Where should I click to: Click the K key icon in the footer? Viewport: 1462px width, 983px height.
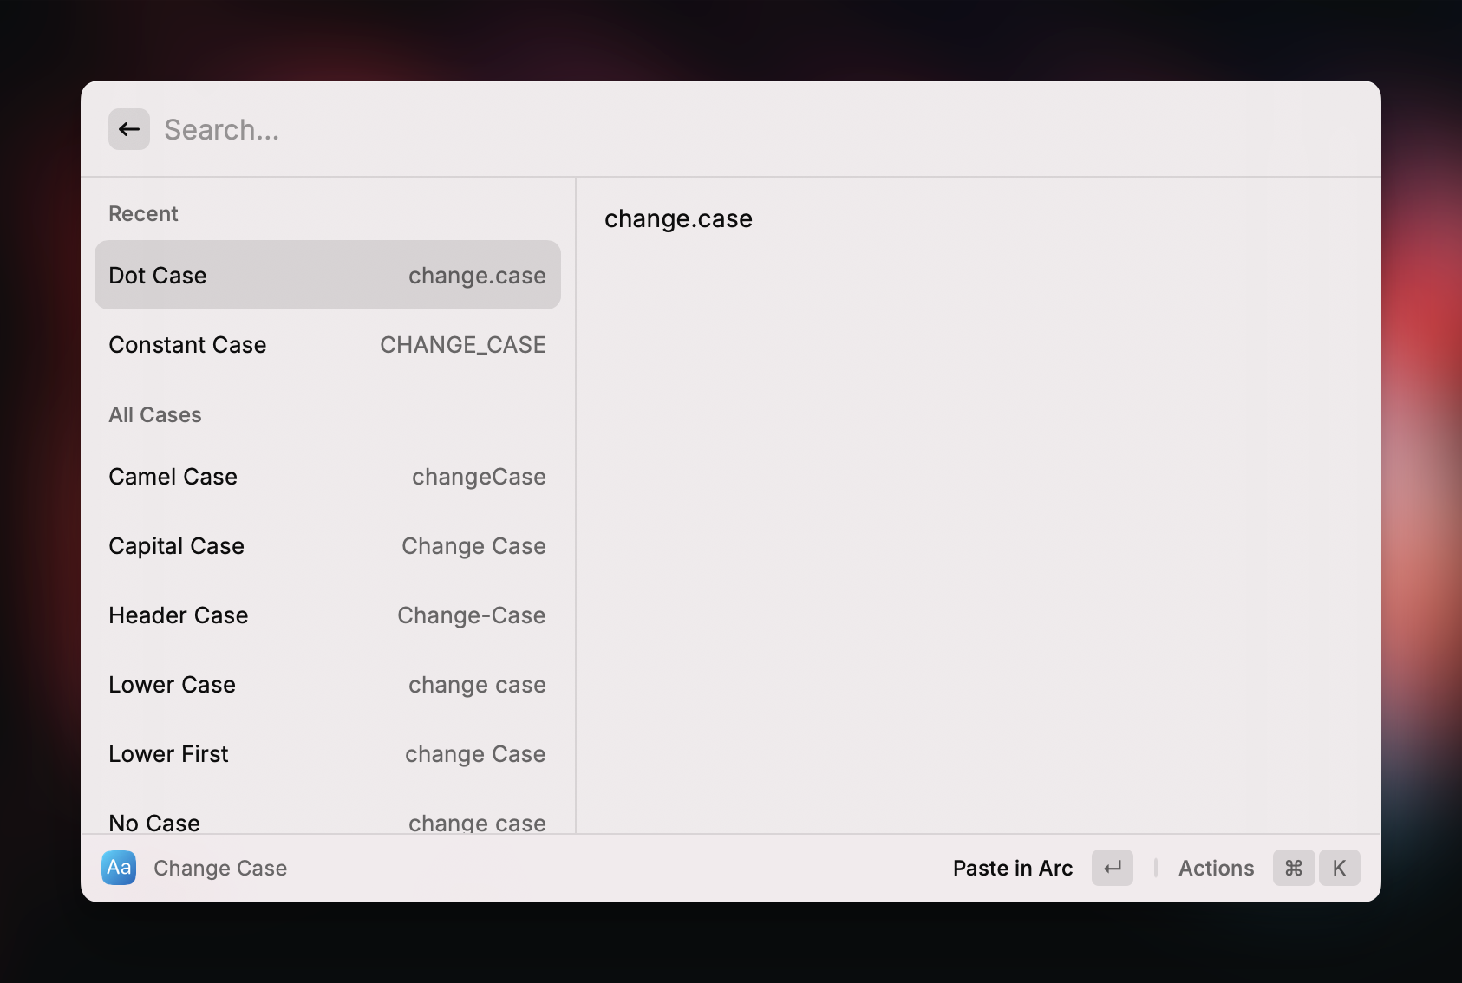coord(1340,868)
